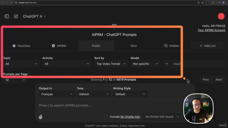Click "ChatGPT can make mistakes" disclaimer text
This screenshot has width=228, height=128.
pos(115,126)
